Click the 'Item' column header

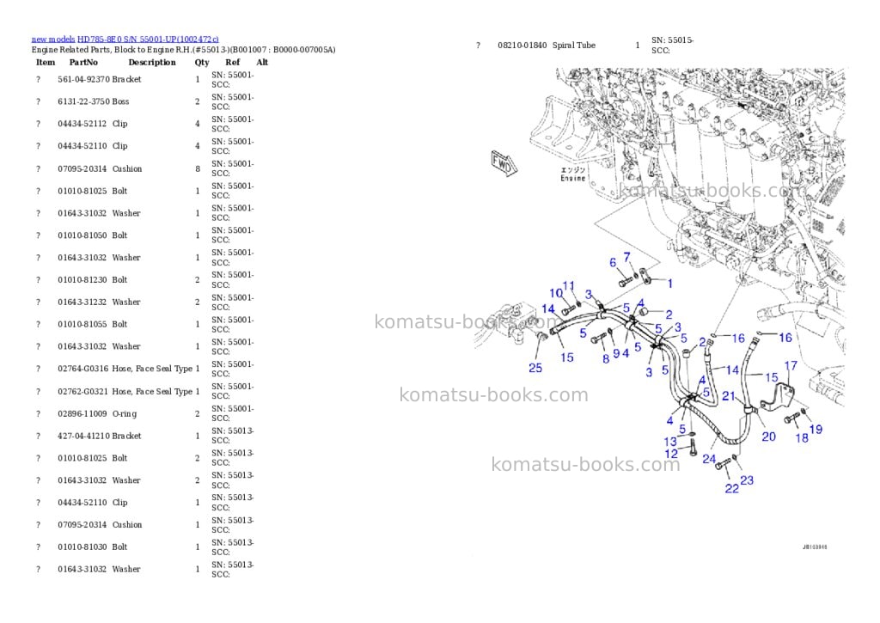click(46, 62)
